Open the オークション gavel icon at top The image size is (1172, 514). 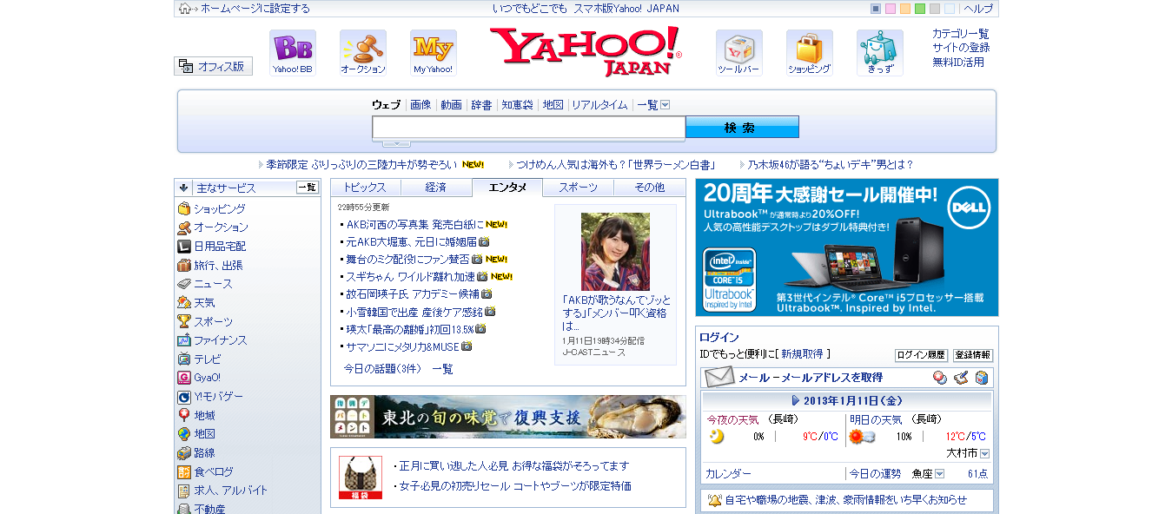tap(363, 53)
